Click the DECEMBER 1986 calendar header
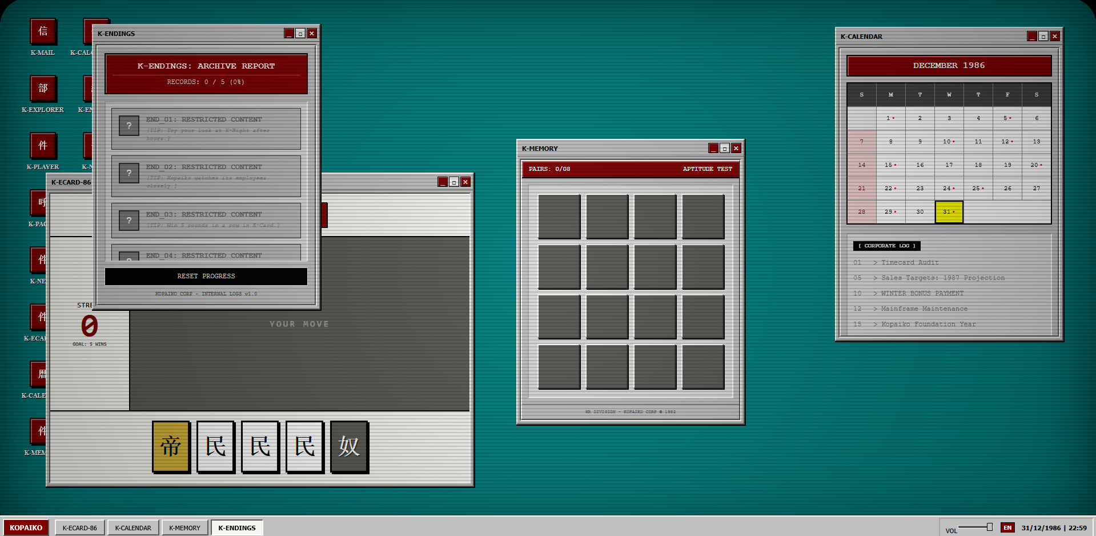This screenshot has width=1096, height=536. [949, 66]
